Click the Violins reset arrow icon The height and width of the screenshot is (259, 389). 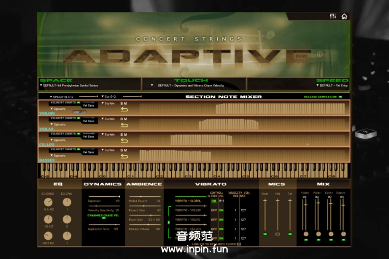click(124, 109)
